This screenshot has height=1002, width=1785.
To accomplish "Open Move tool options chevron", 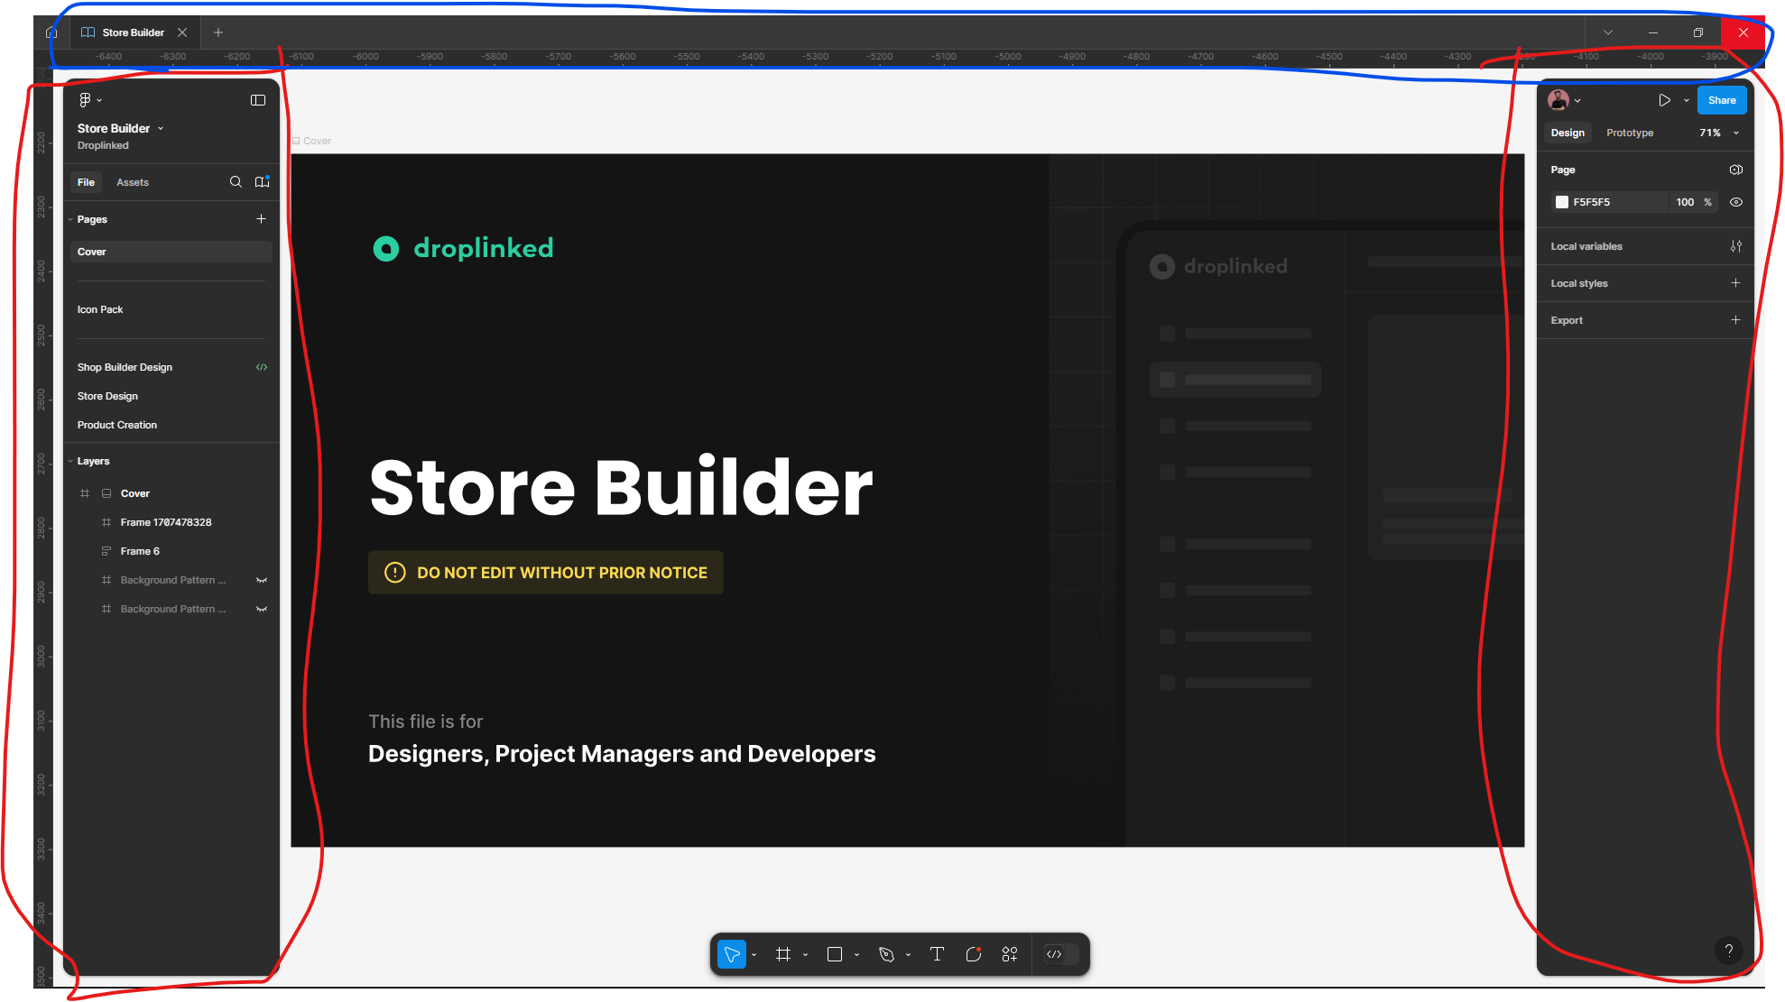I will (754, 954).
